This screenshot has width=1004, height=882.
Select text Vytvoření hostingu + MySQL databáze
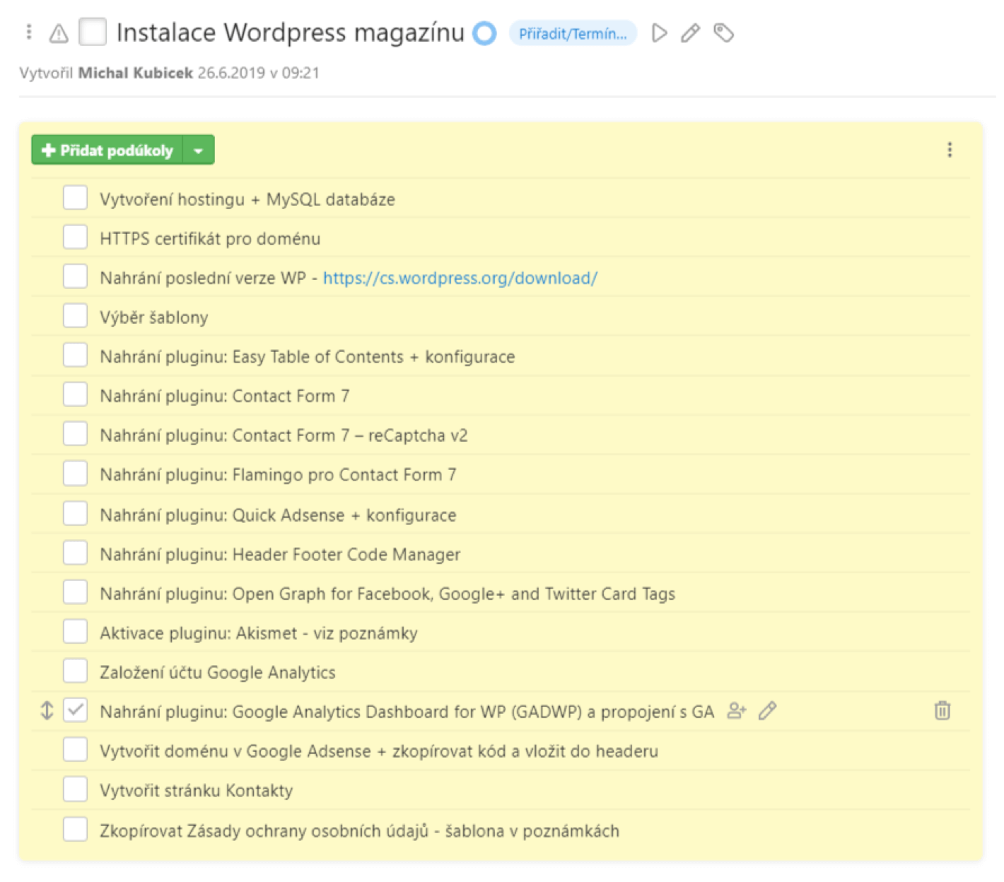point(247,199)
